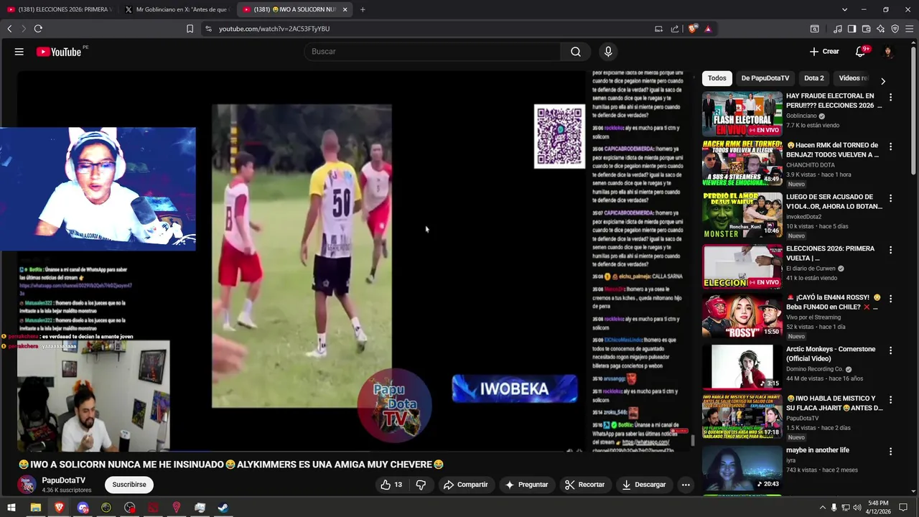Viewport: 919px width, 517px height.
Task: Open PapuDotaTV channel name link
Action: (63, 480)
